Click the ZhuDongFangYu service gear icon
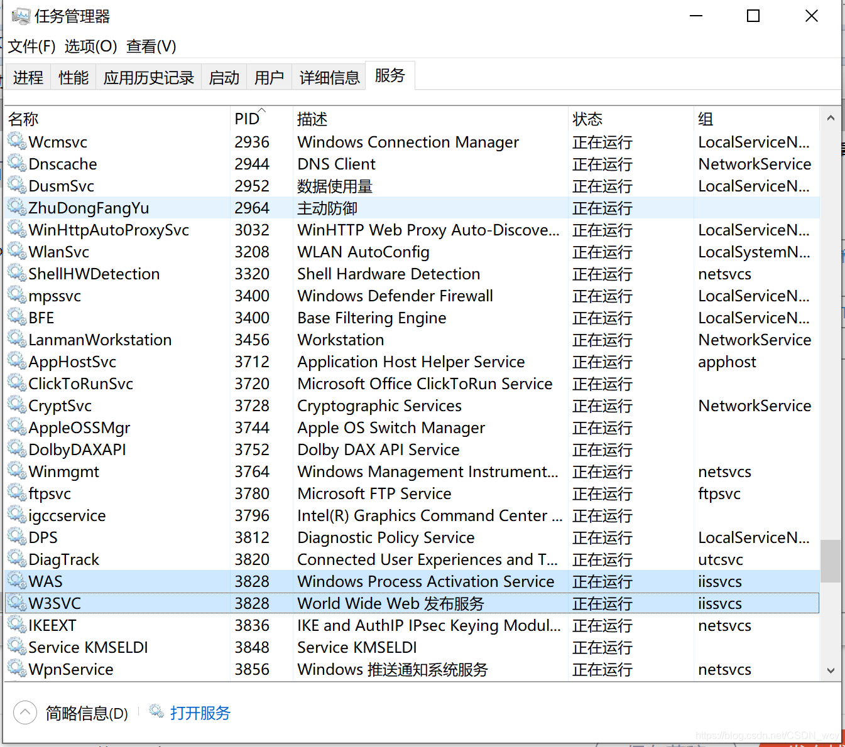 coord(16,207)
